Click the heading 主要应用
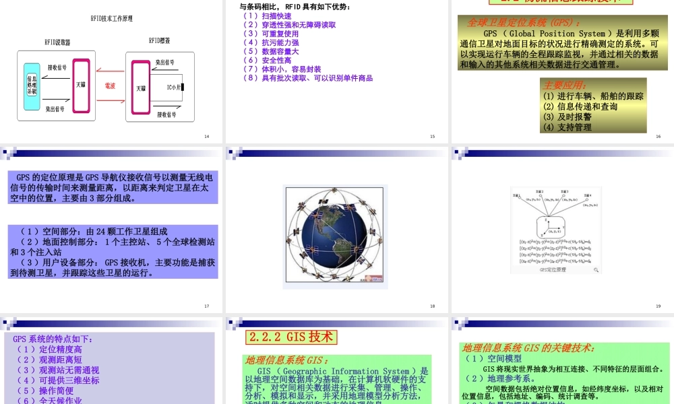Viewport: 674px width, 404px height. click(x=564, y=85)
